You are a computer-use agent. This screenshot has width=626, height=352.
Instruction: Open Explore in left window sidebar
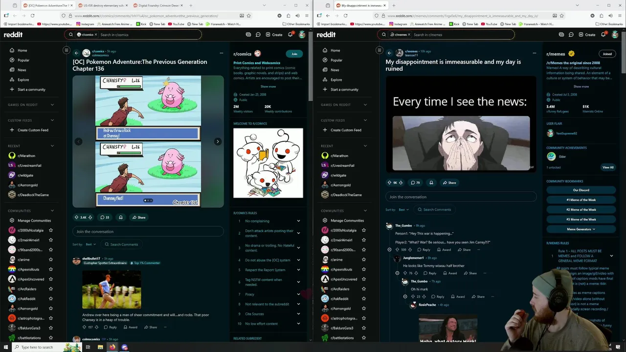(x=23, y=80)
